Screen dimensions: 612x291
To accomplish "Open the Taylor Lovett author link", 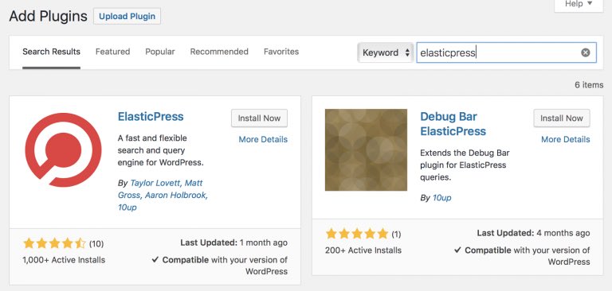I will tap(155, 183).
